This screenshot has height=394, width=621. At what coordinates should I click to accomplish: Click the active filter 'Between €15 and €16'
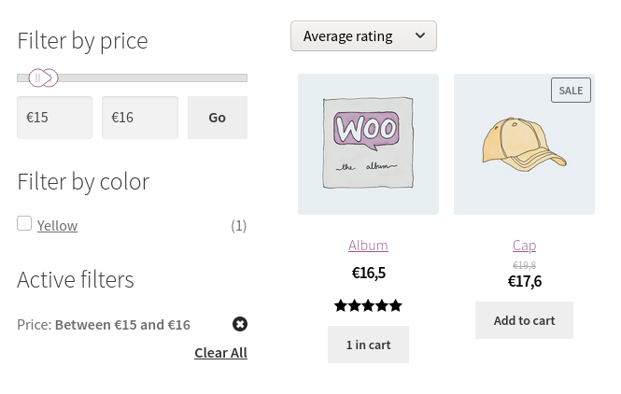pyautogui.click(x=122, y=325)
